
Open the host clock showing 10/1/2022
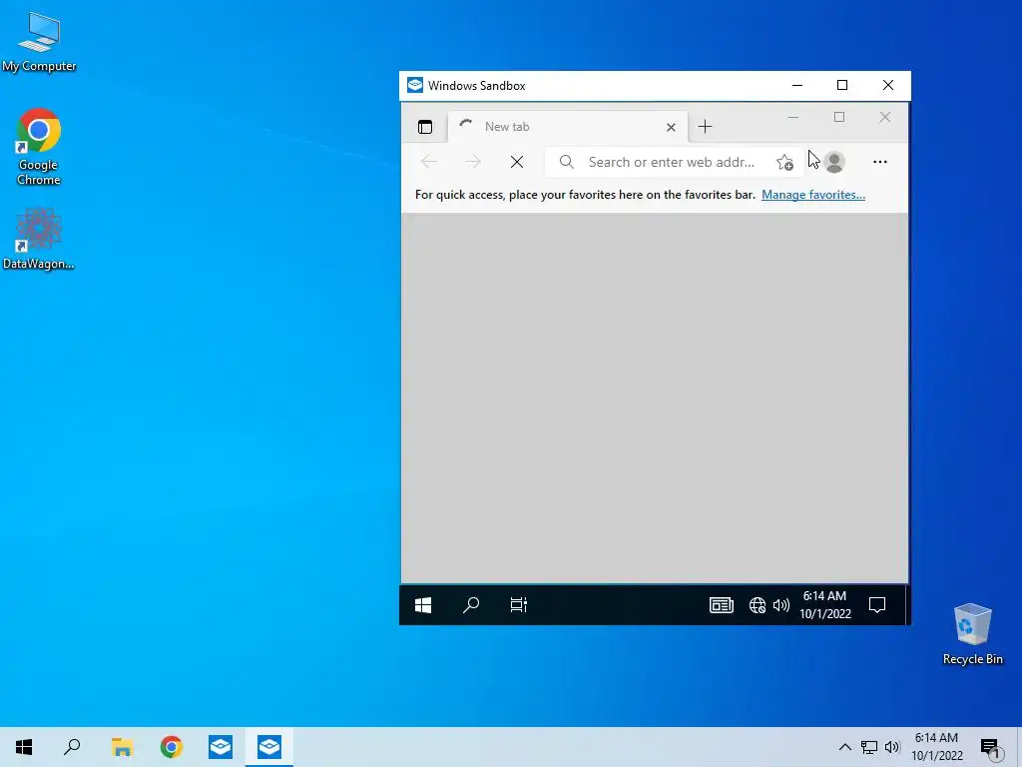point(936,747)
